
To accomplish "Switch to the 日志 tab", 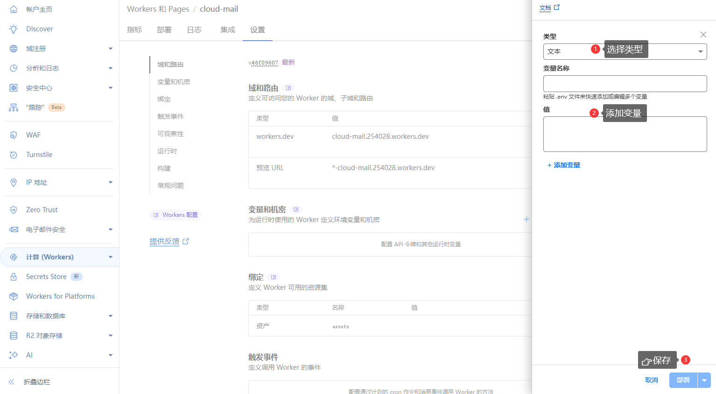I will 194,29.
